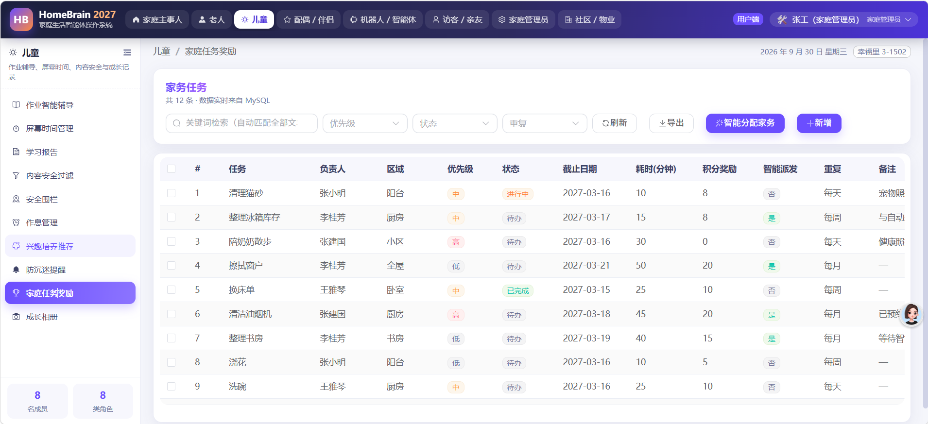Open the 重复 filter dropdown
The width and height of the screenshot is (928, 424).
(545, 123)
